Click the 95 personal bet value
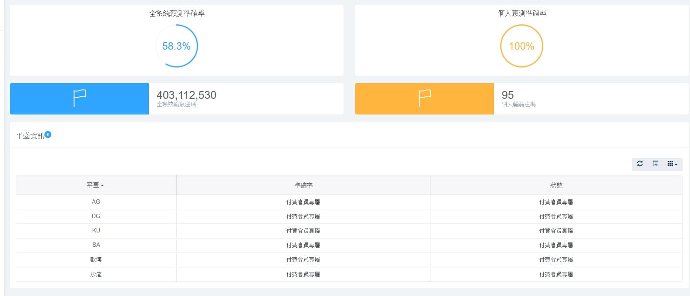The height and width of the screenshot is (296, 690). 508,95
